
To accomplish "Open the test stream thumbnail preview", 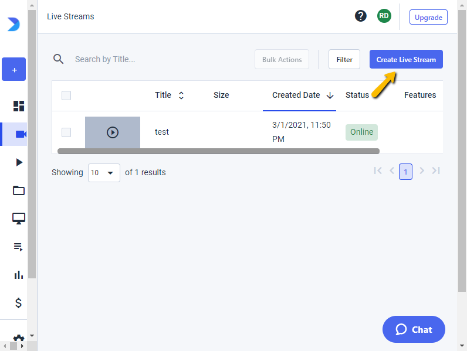I will [113, 132].
